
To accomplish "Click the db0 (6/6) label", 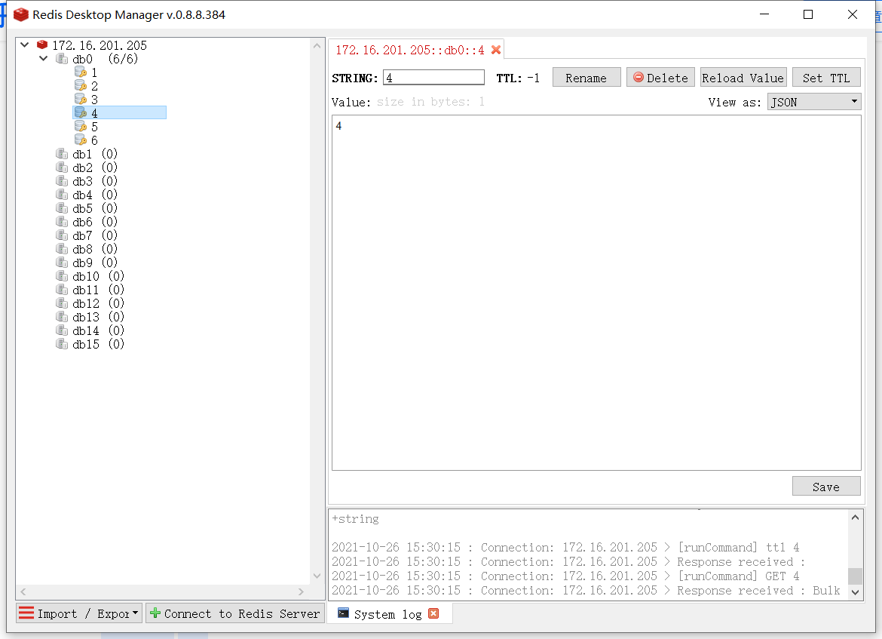I will [x=106, y=59].
